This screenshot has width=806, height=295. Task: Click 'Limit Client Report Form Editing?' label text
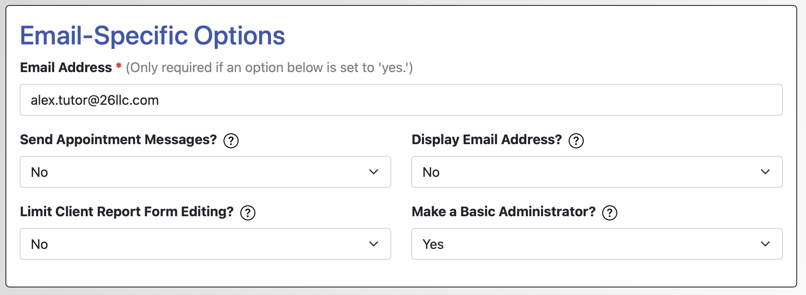point(127,212)
